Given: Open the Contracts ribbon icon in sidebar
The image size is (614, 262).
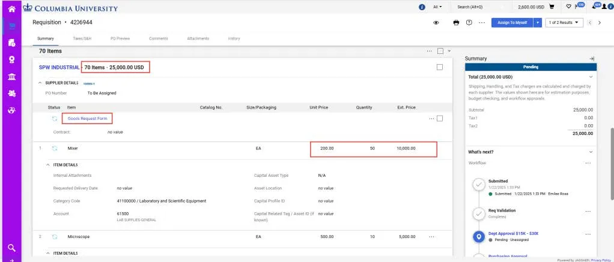Looking at the screenshot, I should pos(12,59).
